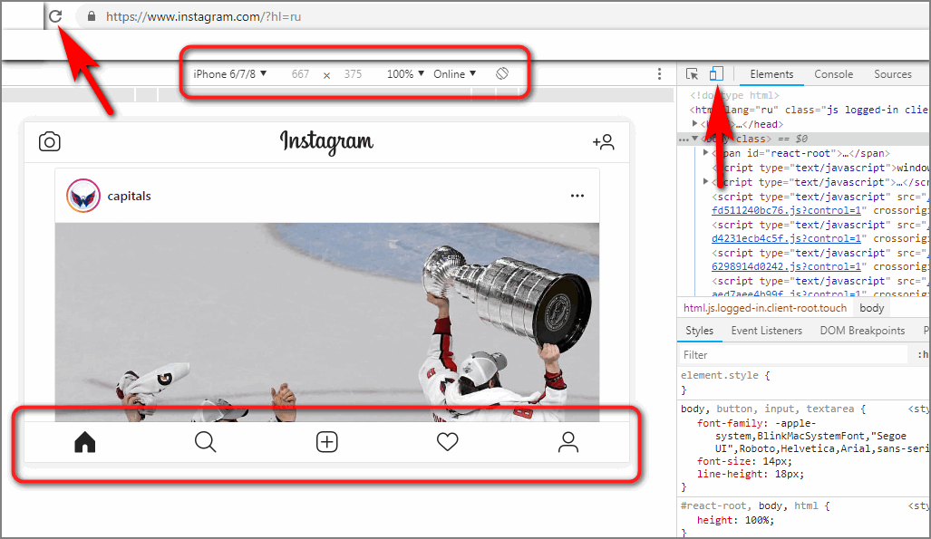Open the capitals post options menu
This screenshot has height=539, width=931.
point(577,196)
